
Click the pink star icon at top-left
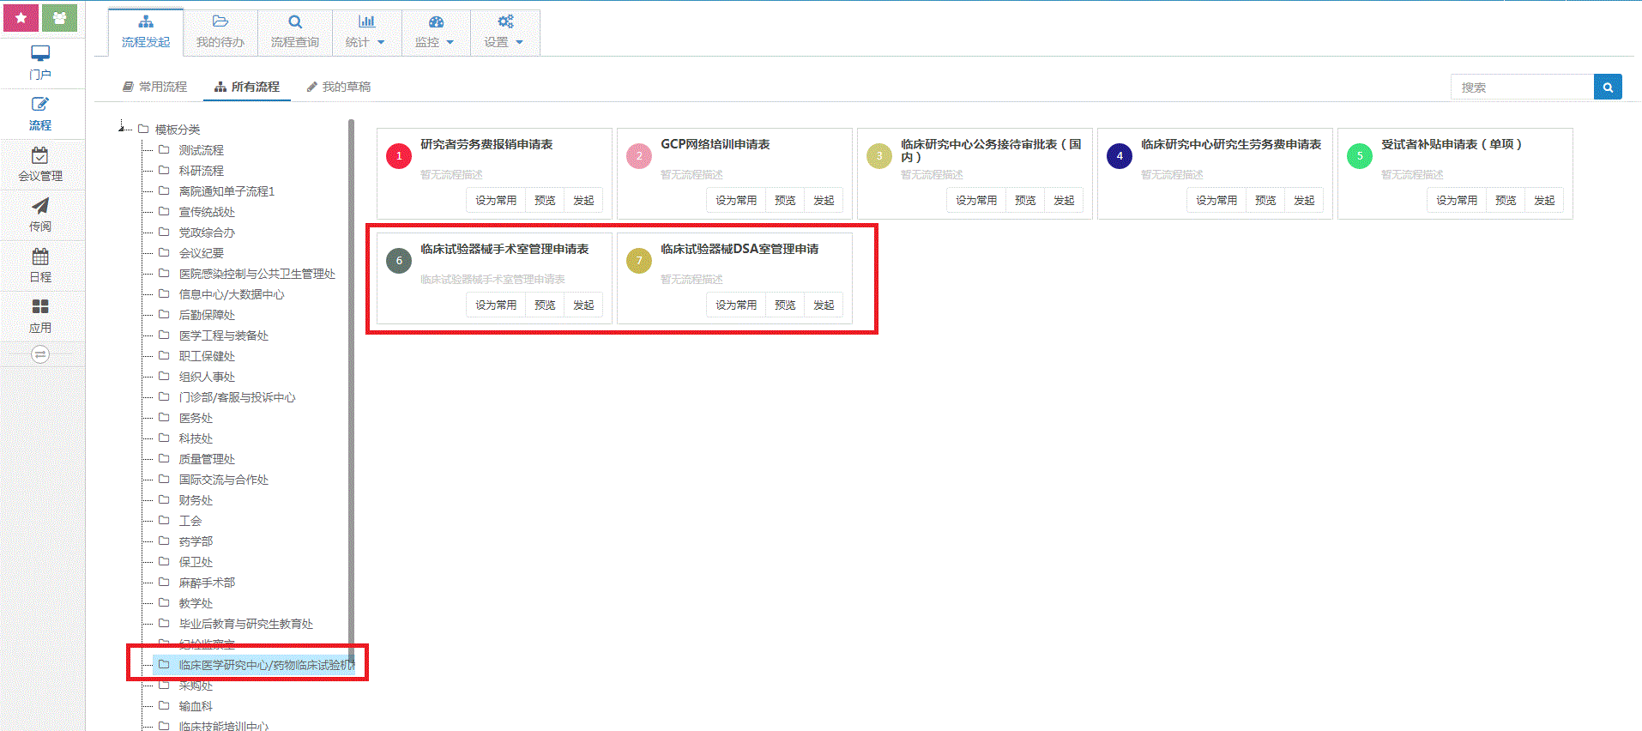coord(21,17)
